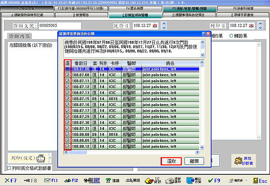Click the F9 confirm checkmark icon
This screenshot has height=186, width=270.
(x=212, y=180)
